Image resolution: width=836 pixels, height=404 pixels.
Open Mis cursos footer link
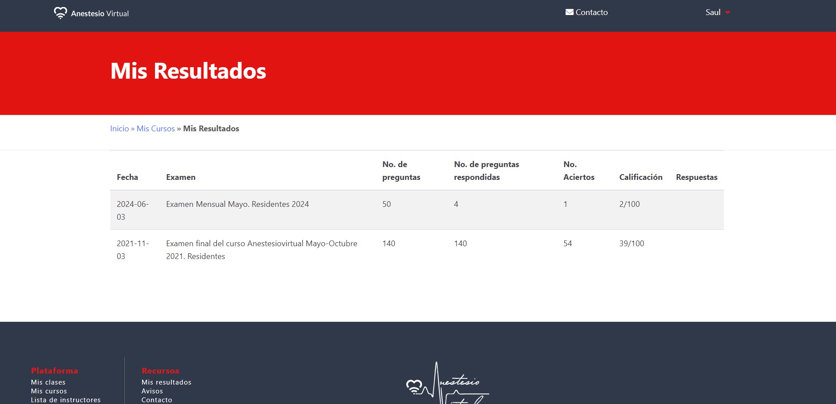49,391
